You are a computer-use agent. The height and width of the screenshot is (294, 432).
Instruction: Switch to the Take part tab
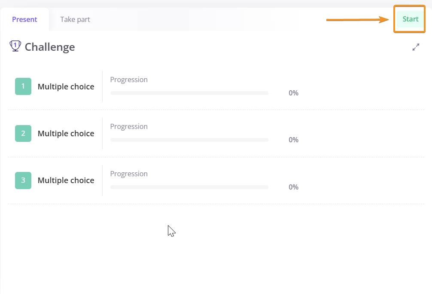point(75,19)
